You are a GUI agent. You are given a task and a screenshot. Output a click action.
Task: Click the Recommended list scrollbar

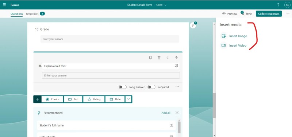pyautogui.click(x=179, y=127)
